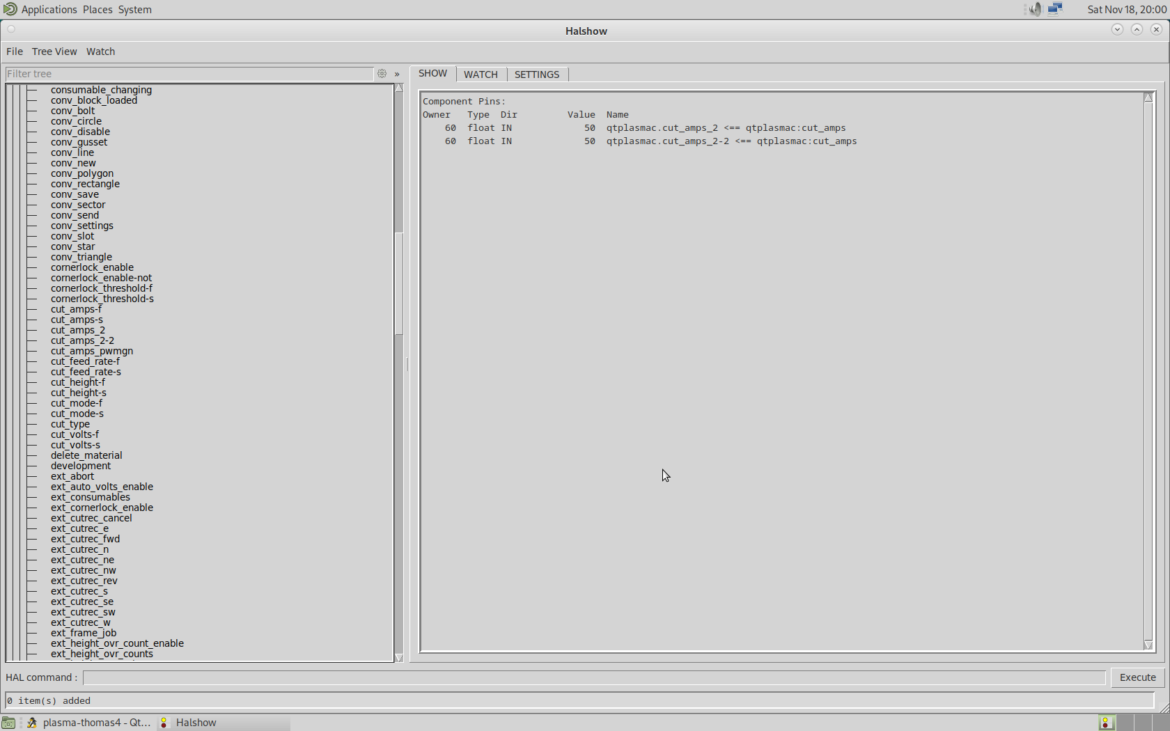This screenshot has height=731, width=1170.
Task: Click the '0 item(s) added' status text
Action: point(49,701)
